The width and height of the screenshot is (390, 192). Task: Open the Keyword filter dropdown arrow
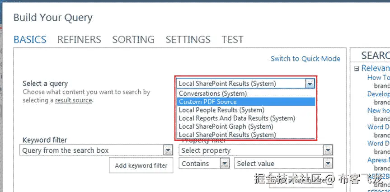click(x=168, y=150)
